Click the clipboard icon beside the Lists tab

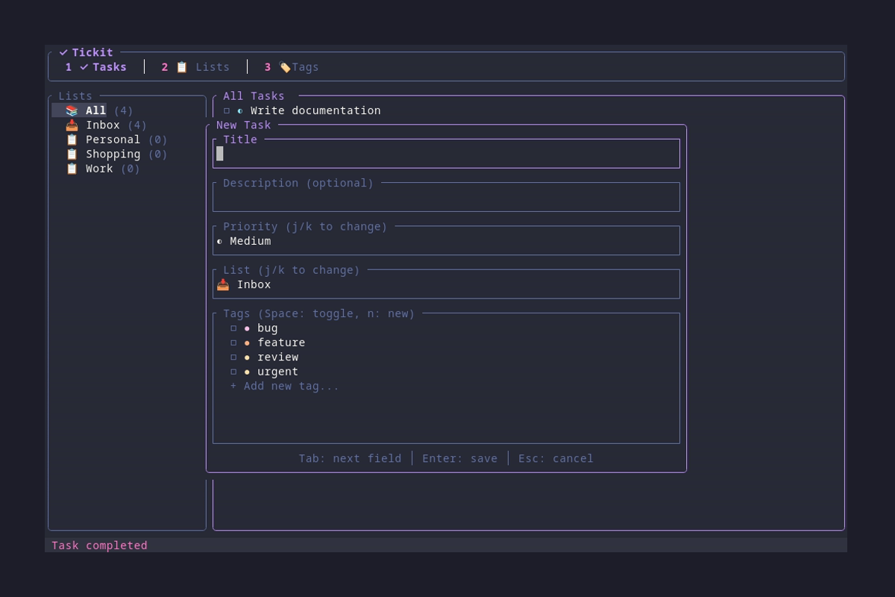(x=181, y=66)
